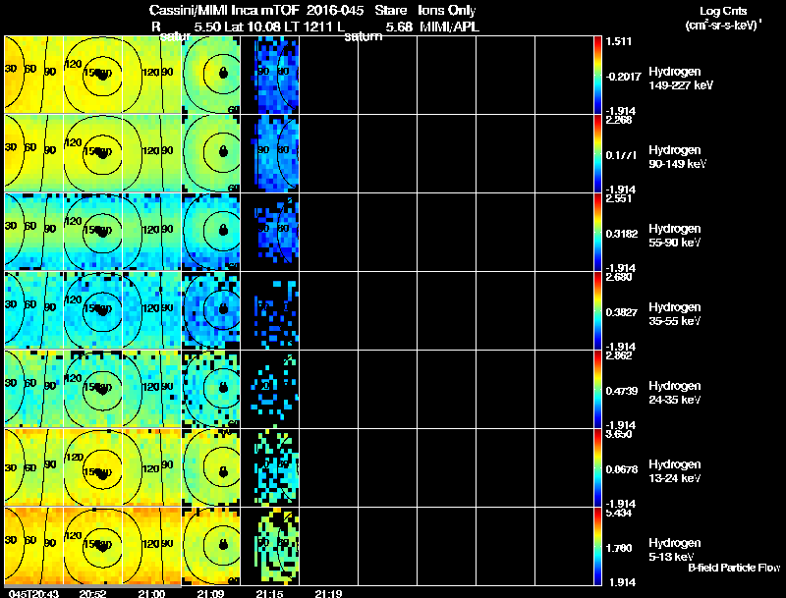Click the MIMI/APL text in header

click(449, 27)
